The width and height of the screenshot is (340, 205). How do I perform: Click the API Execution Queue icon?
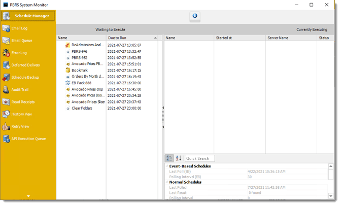click(x=6, y=139)
